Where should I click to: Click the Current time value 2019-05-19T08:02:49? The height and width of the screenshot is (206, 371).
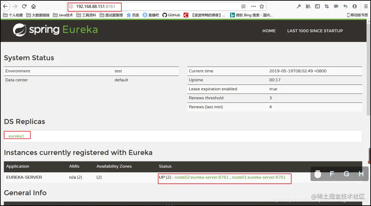point(298,71)
